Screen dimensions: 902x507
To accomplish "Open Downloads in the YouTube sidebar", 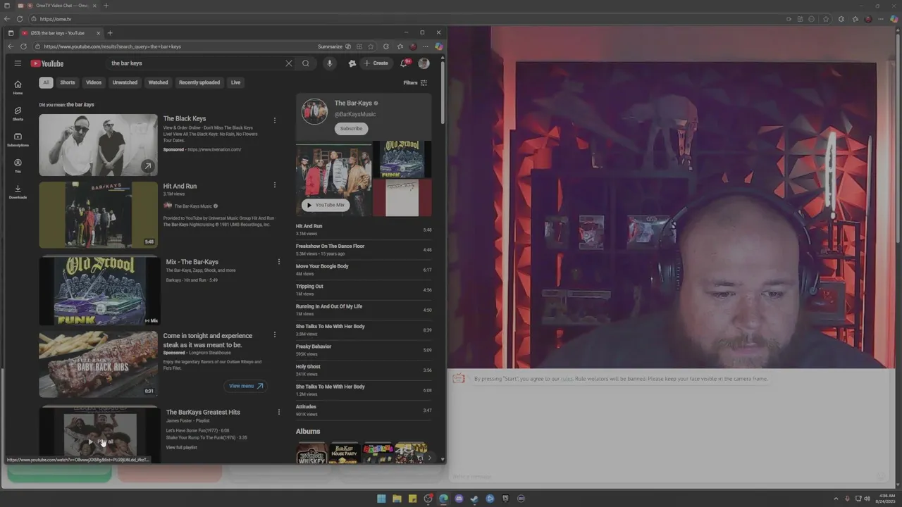I will pos(18,192).
